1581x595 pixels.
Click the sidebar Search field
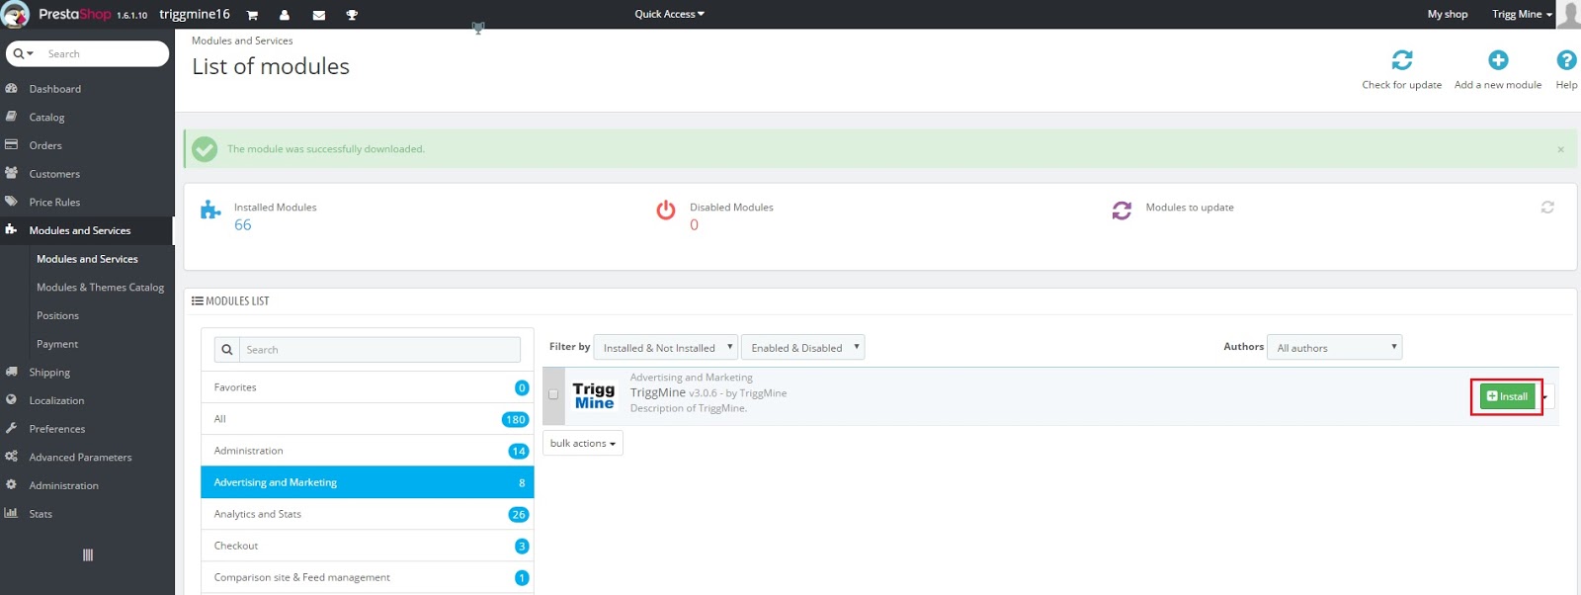pos(104,53)
